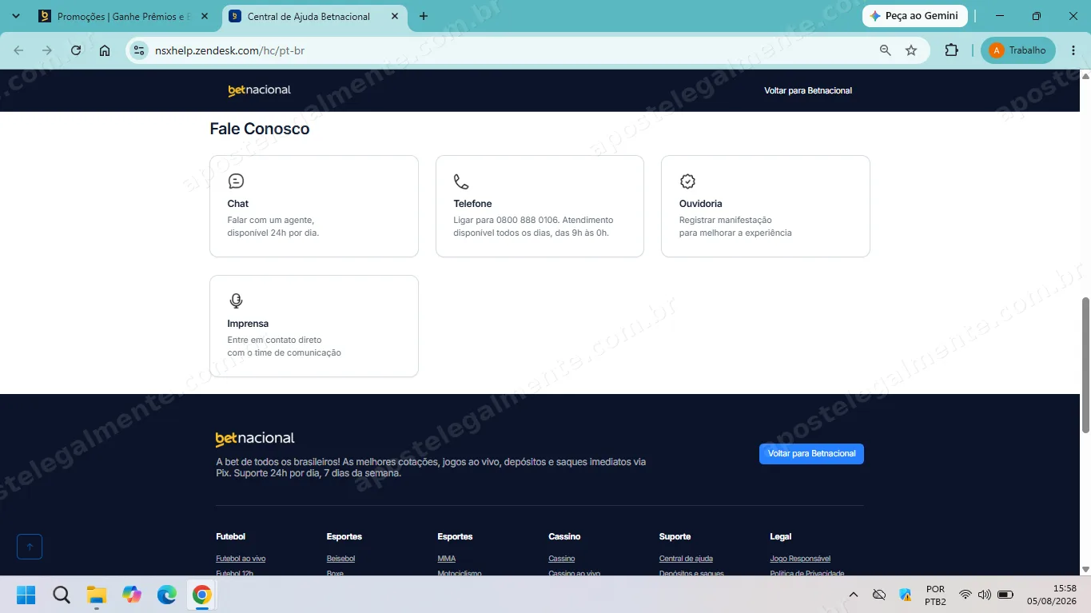Open the Wi-Fi network tray icon

pos(965,595)
